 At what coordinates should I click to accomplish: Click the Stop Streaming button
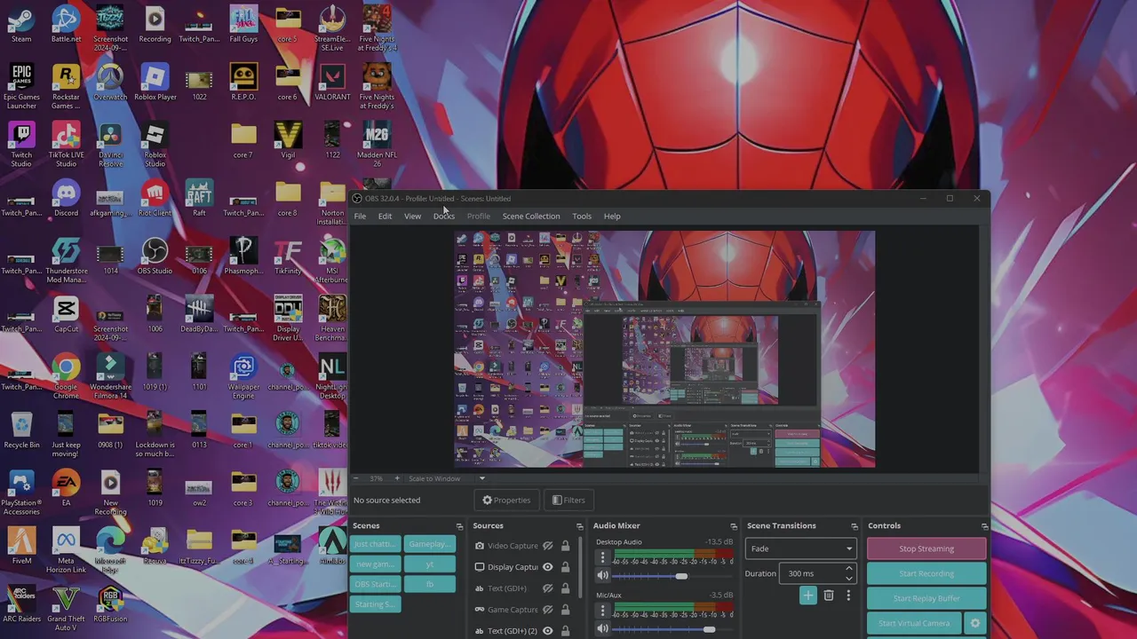[x=926, y=548]
